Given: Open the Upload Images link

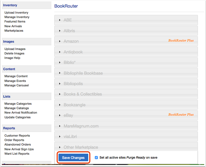Looking at the screenshot, I should click(x=15, y=49).
